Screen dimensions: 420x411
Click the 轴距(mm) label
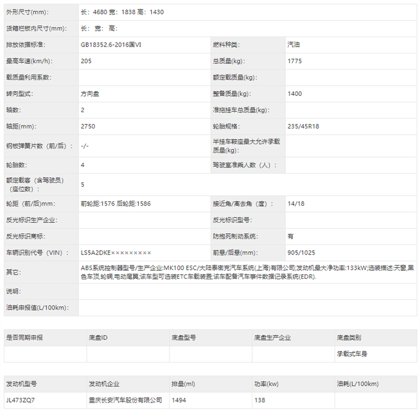pyautogui.click(x=21, y=126)
